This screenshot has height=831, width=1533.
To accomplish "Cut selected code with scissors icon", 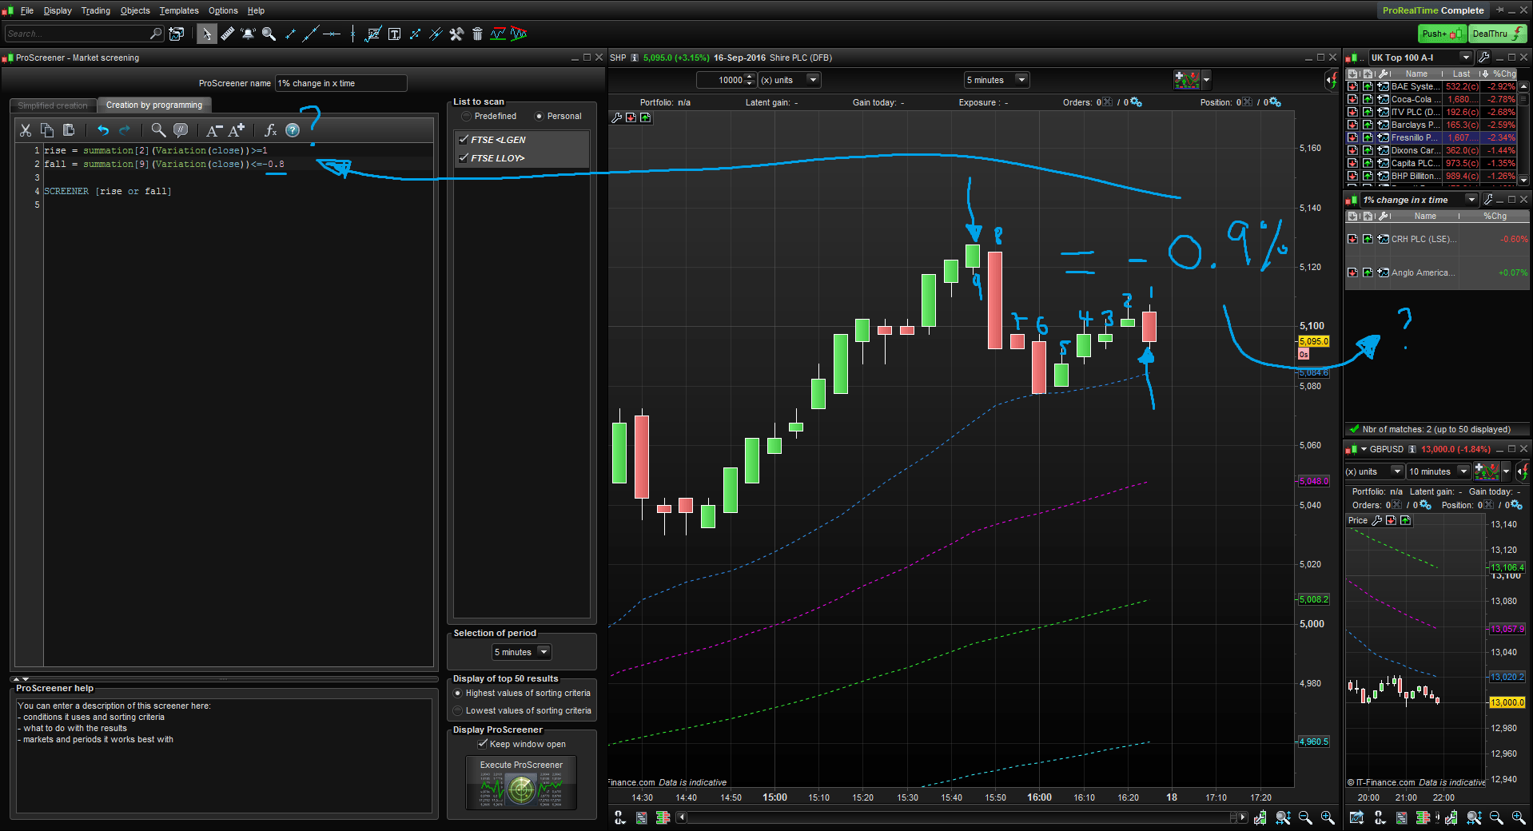I will (26, 130).
